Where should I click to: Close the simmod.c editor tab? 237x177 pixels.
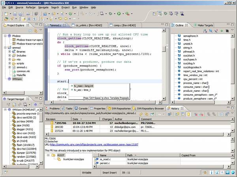tap(64, 25)
